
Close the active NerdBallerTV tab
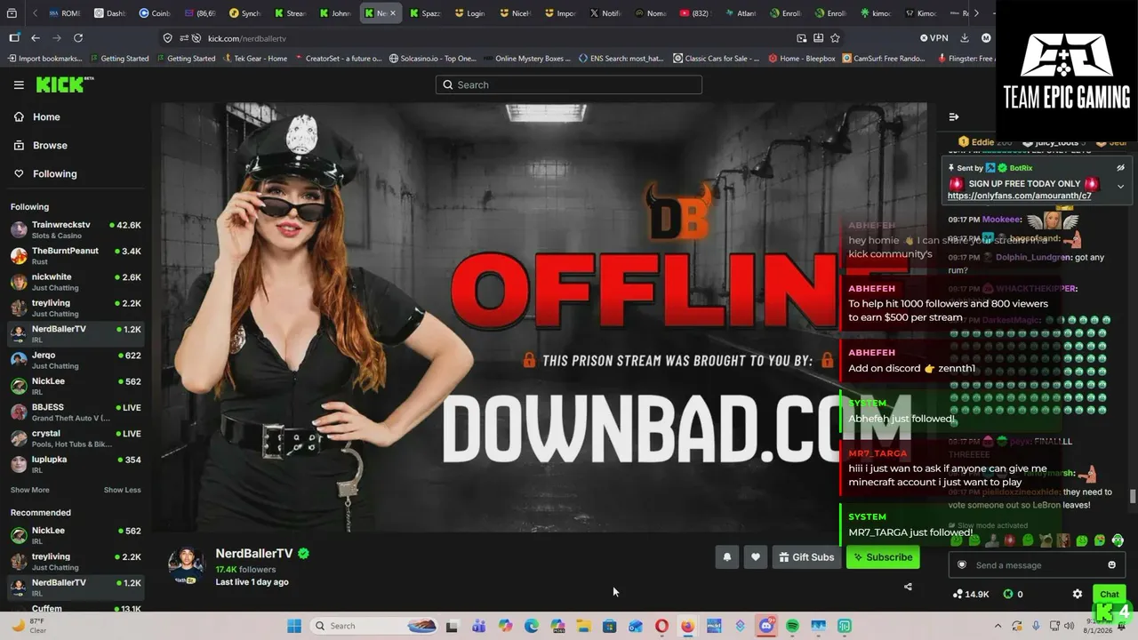(x=393, y=13)
